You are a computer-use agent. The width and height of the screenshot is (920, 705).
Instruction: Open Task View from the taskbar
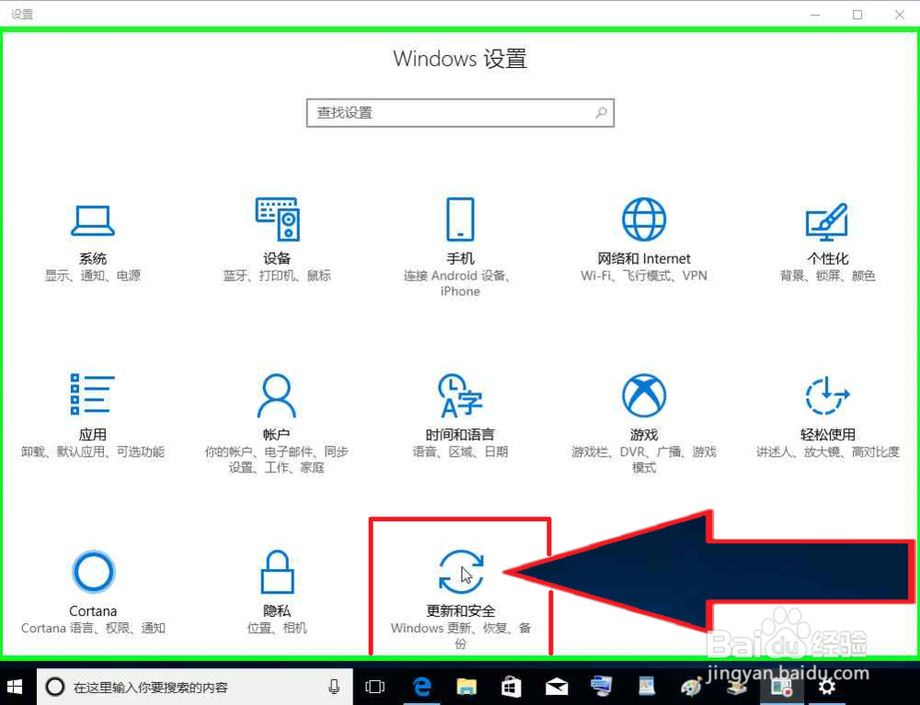point(374,686)
